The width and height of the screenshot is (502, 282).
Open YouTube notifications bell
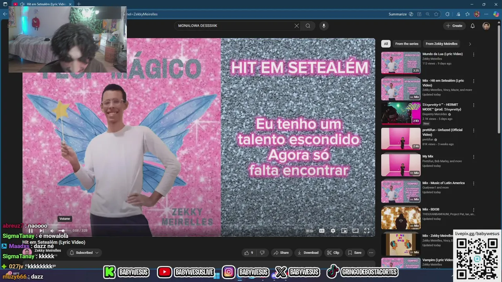tap(473, 26)
